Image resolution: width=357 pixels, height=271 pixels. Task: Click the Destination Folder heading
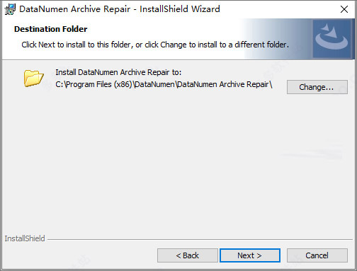50,29
